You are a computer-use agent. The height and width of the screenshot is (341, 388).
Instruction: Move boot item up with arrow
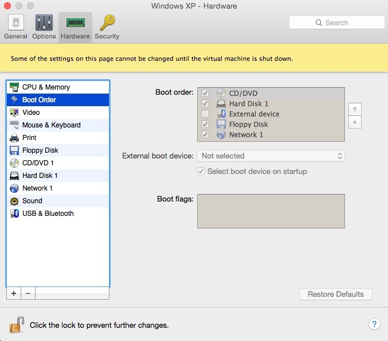click(x=355, y=109)
